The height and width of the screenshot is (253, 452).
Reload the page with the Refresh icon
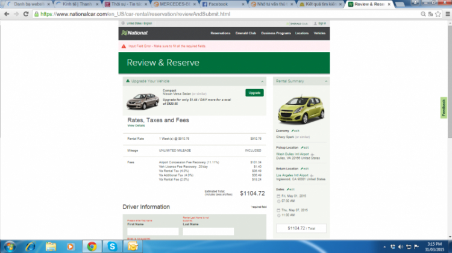pos(26,14)
